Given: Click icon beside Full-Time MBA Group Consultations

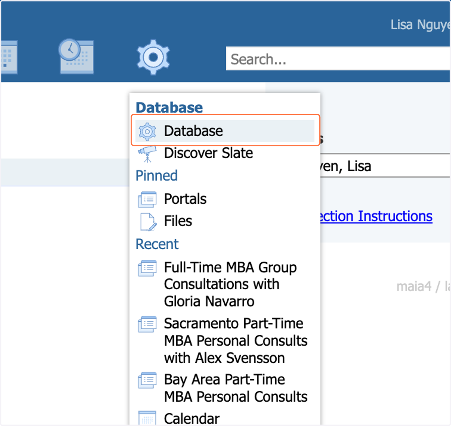Looking at the screenshot, I should click(x=147, y=268).
